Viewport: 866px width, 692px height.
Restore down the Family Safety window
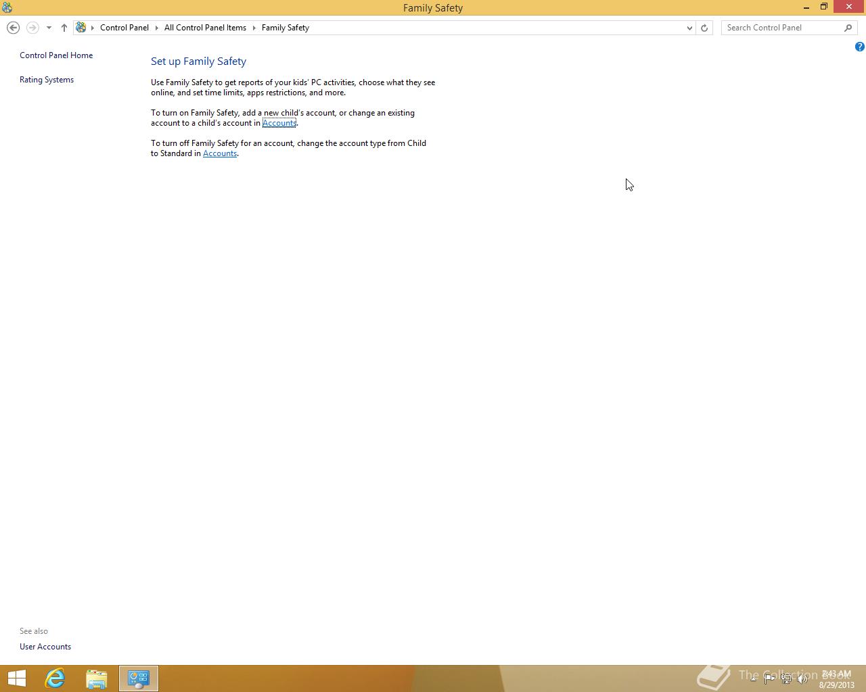[824, 7]
